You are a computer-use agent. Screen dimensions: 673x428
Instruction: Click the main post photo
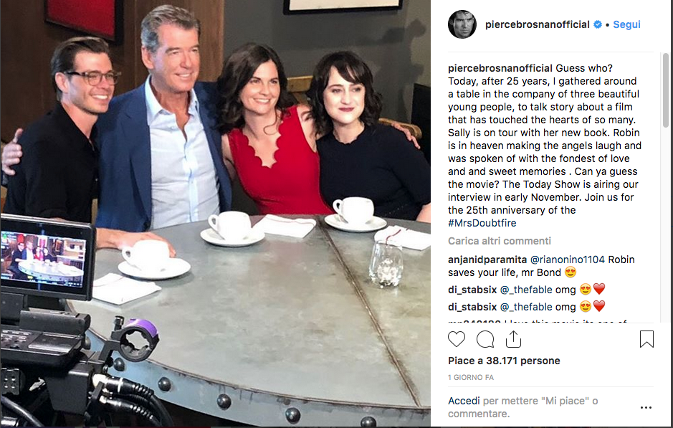216,214
